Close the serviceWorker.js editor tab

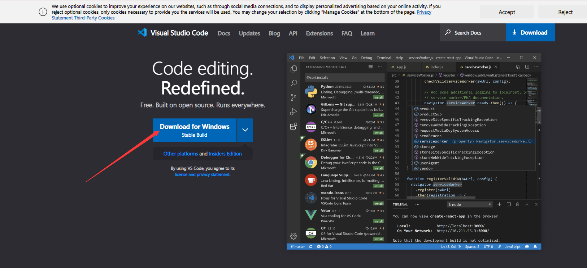[x=496, y=67]
